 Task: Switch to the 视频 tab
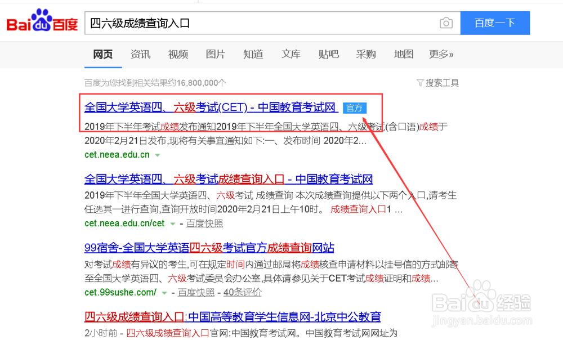tap(178, 54)
